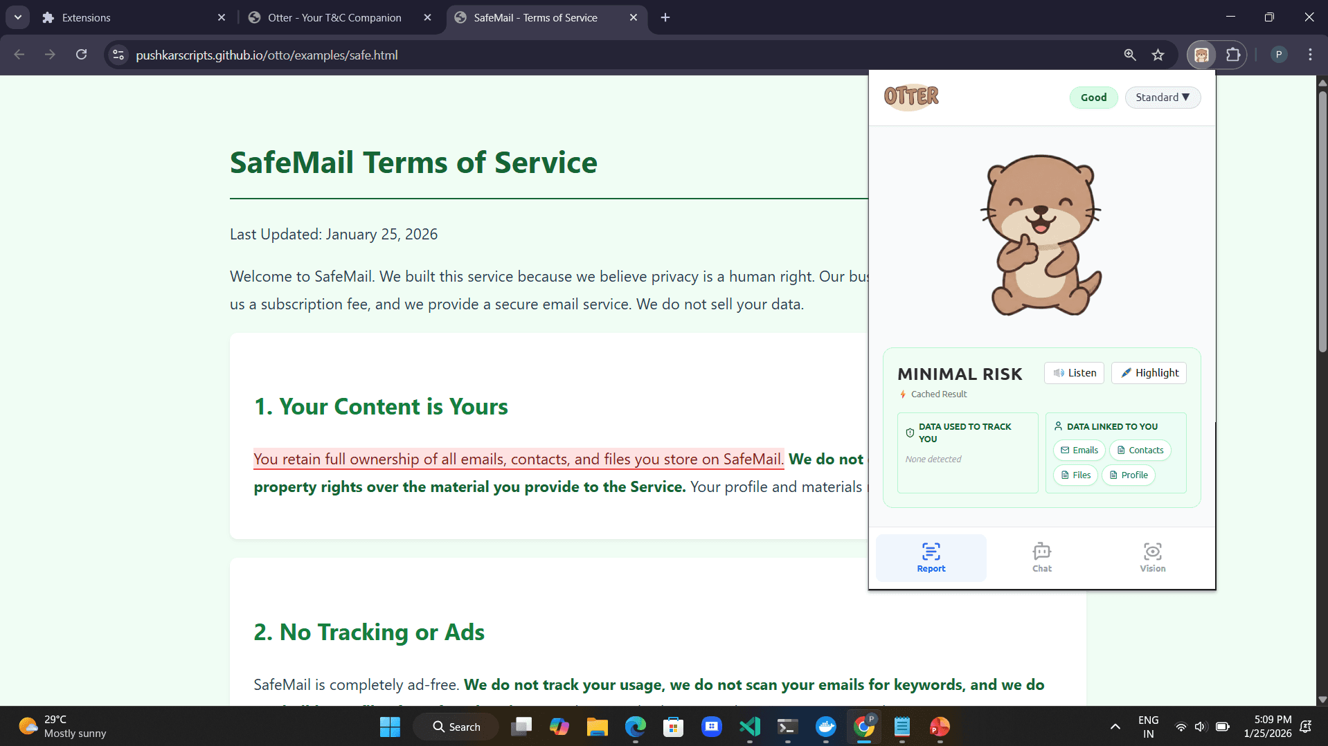Viewport: 1328px width, 746px height.
Task: Click the zoom magnifier icon in address bar
Action: (1129, 55)
